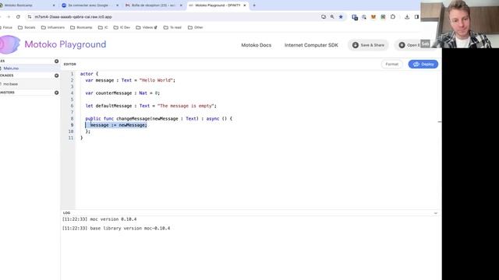Open the Motoko Docs link

pyautogui.click(x=257, y=45)
